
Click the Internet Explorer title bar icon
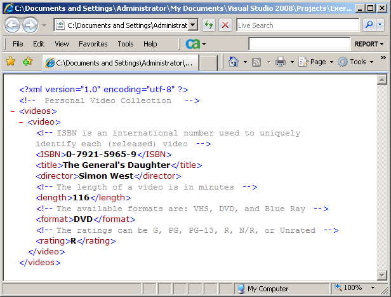coord(9,8)
